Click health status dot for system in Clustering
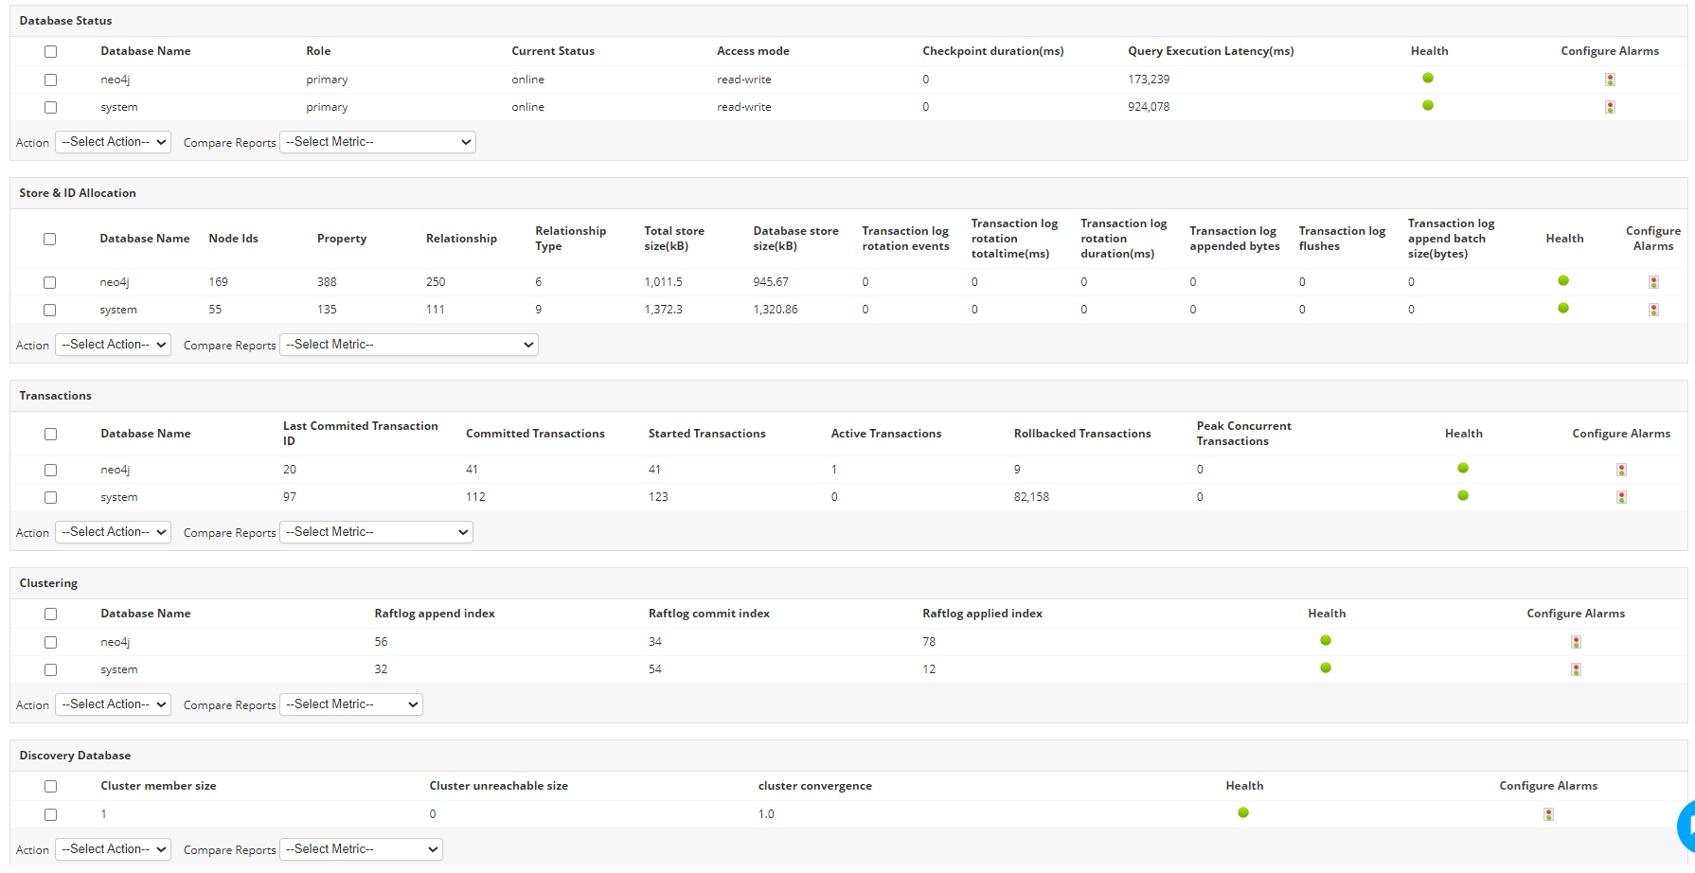1695x873 pixels. (x=1326, y=668)
